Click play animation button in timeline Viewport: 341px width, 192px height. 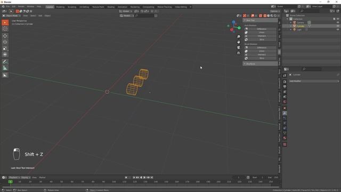144,178
